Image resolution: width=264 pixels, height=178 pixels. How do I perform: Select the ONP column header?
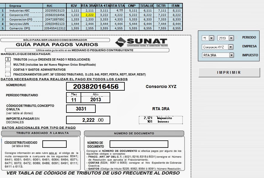click(132, 6)
